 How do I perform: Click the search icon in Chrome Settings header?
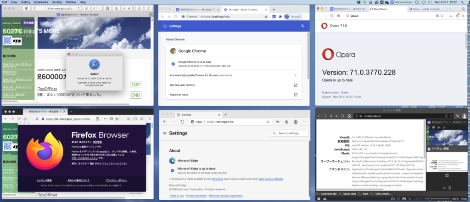(302, 26)
